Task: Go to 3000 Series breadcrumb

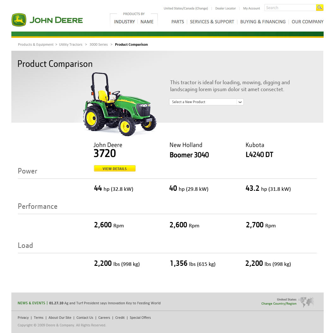Action: (x=99, y=44)
